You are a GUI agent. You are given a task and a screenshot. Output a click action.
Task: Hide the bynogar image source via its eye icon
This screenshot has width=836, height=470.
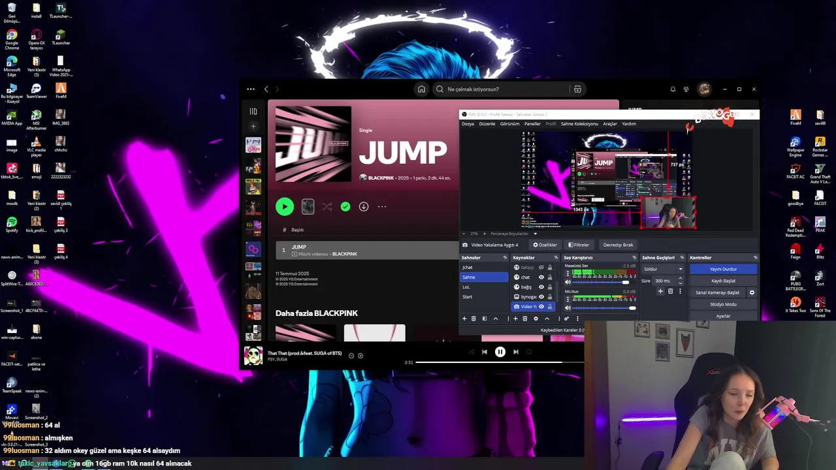[x=541, y=297]
